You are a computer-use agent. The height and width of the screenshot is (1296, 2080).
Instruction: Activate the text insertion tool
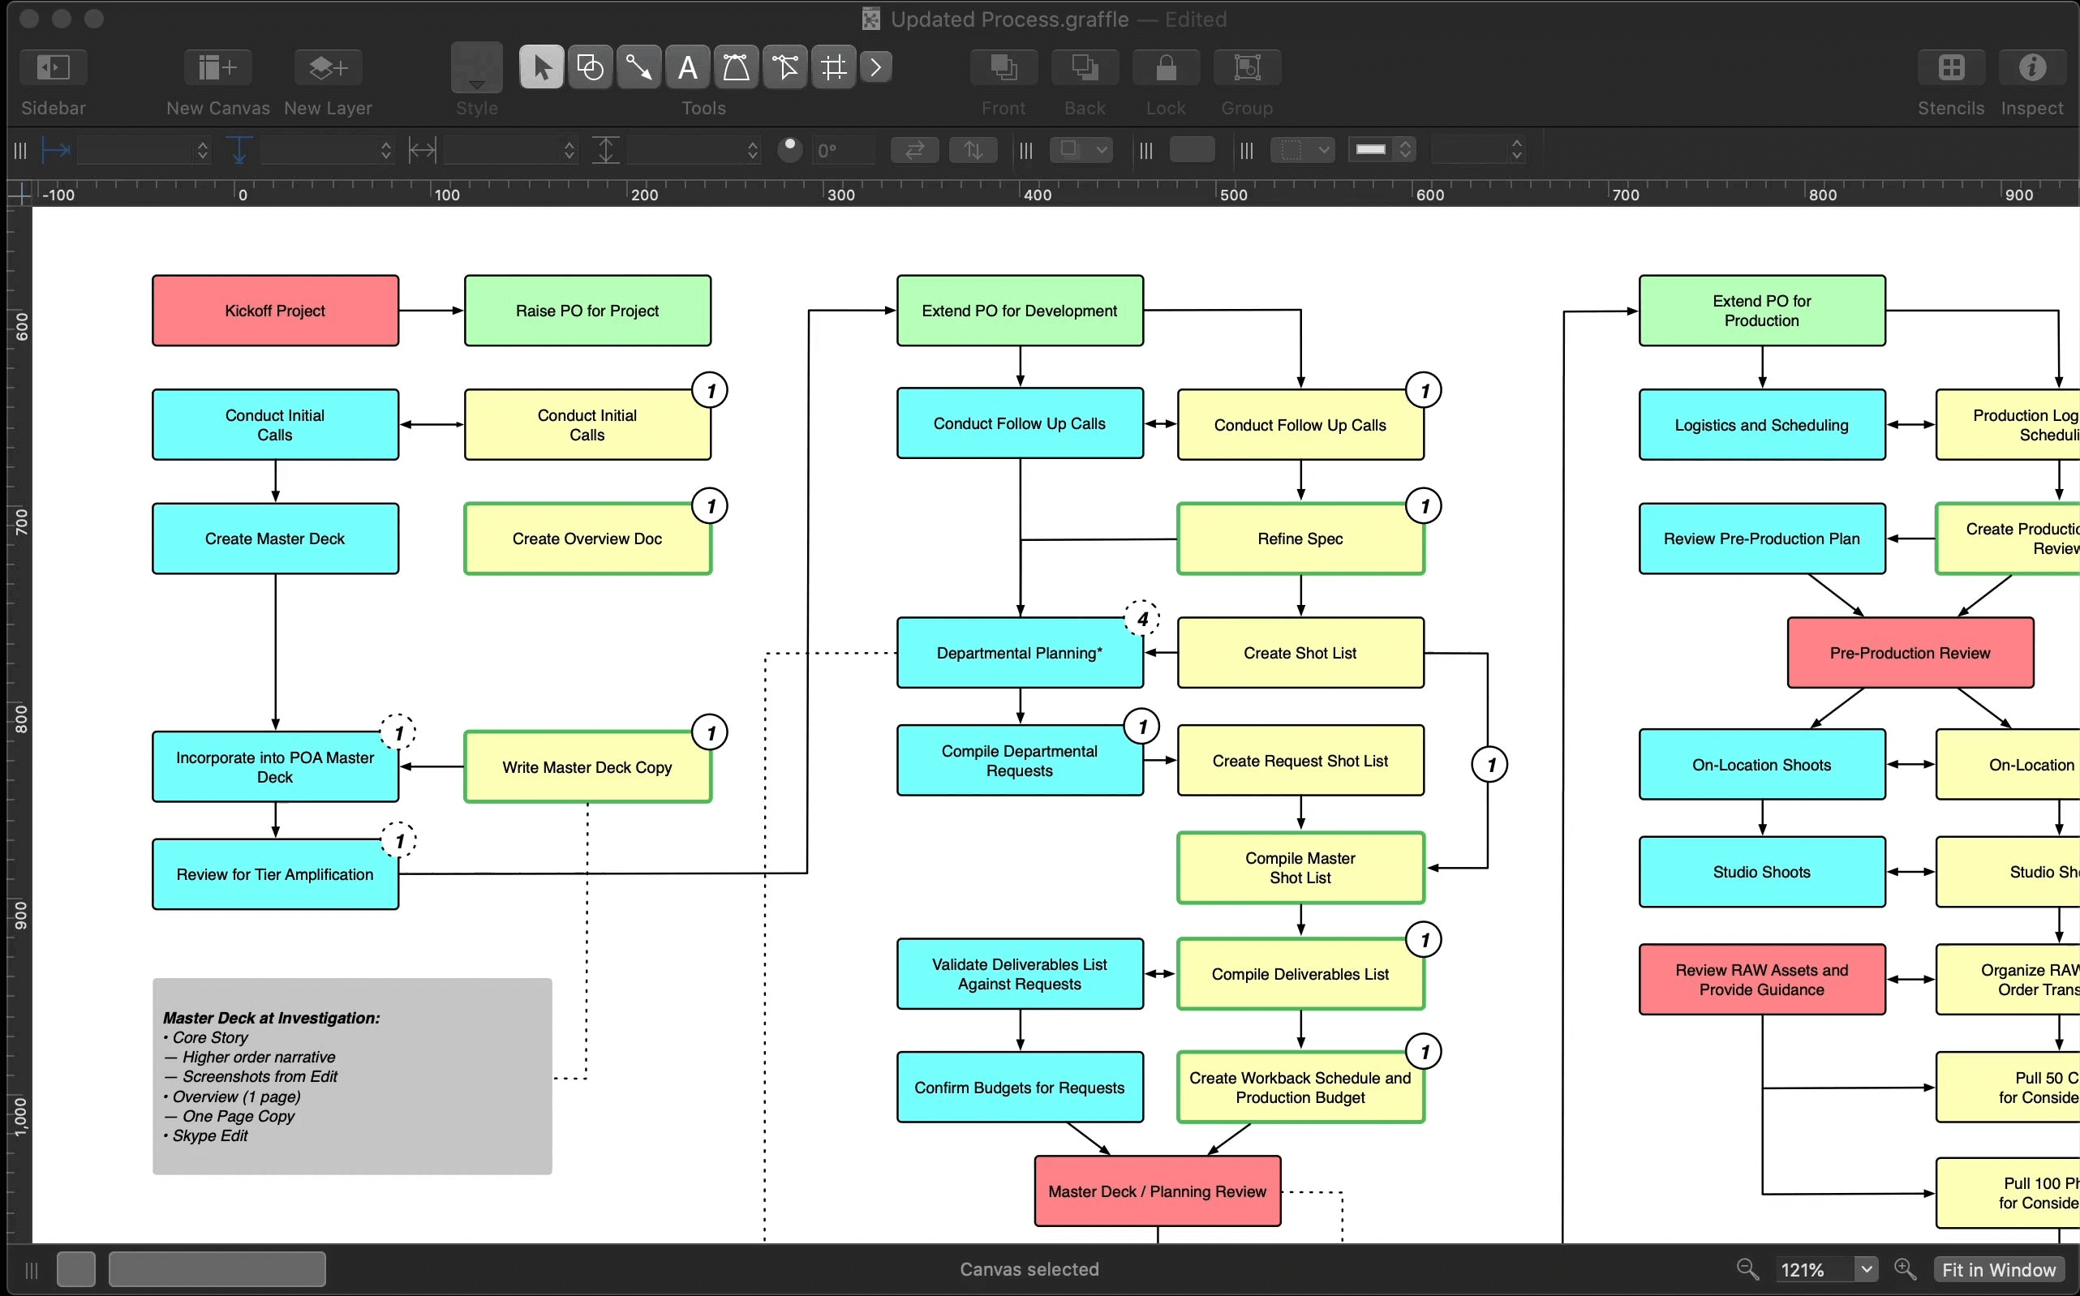pos(687,67)
